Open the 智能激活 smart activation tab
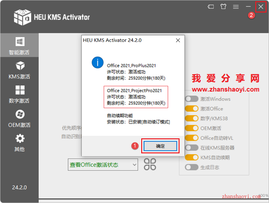Viewport: 269px width, 203px height. tap(19, 45)
